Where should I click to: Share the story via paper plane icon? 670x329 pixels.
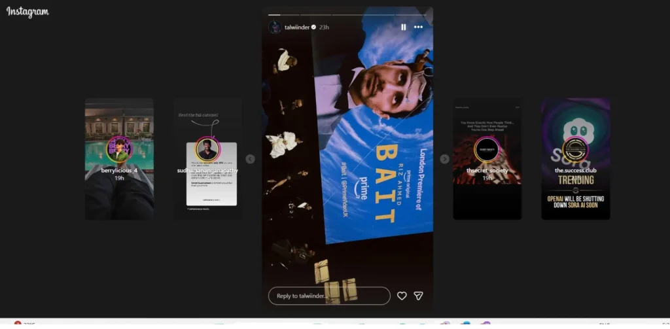tap(418, 296)
